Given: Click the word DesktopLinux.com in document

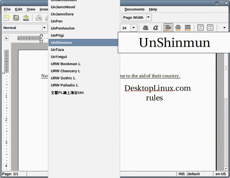Looking at the screenshot, I should [x=157, y=88].
